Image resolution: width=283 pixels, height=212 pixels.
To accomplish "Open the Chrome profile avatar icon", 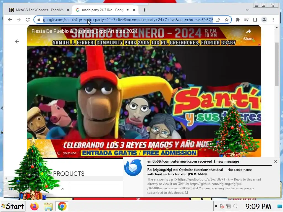I will (264, 20).
